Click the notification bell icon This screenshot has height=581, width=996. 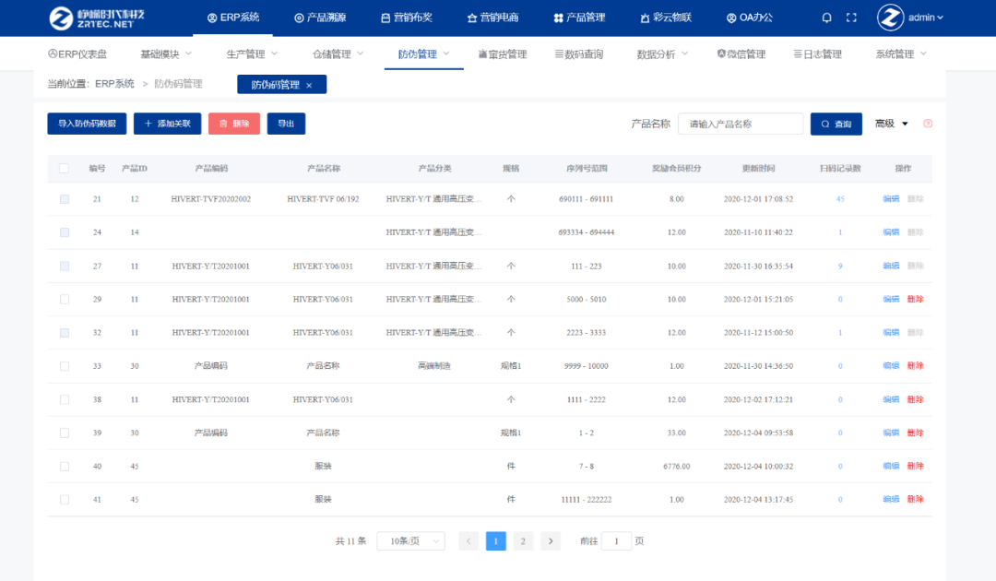(825, 17)
